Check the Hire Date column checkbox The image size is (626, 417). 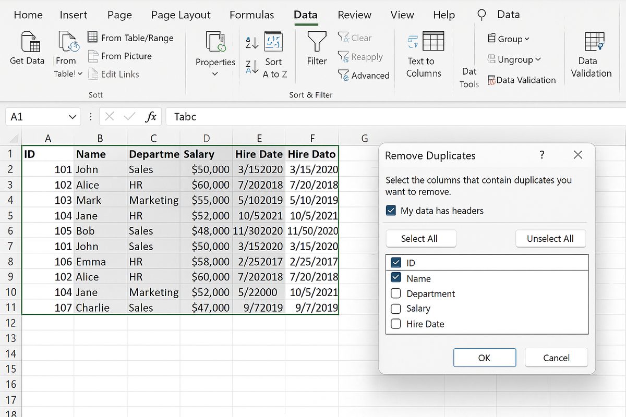[395, 324]
